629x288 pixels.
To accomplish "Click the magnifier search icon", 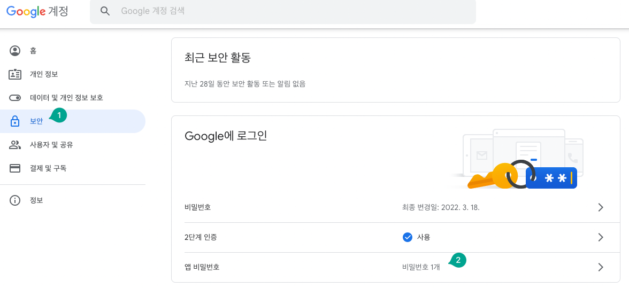I will pos(105,11).
